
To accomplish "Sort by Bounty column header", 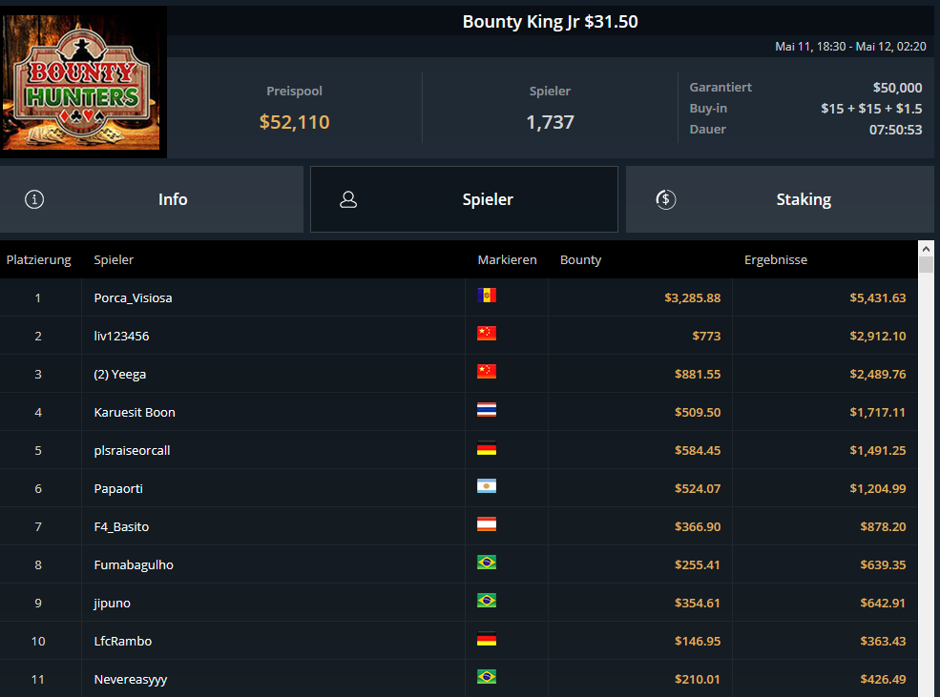I will pos(580,260).
